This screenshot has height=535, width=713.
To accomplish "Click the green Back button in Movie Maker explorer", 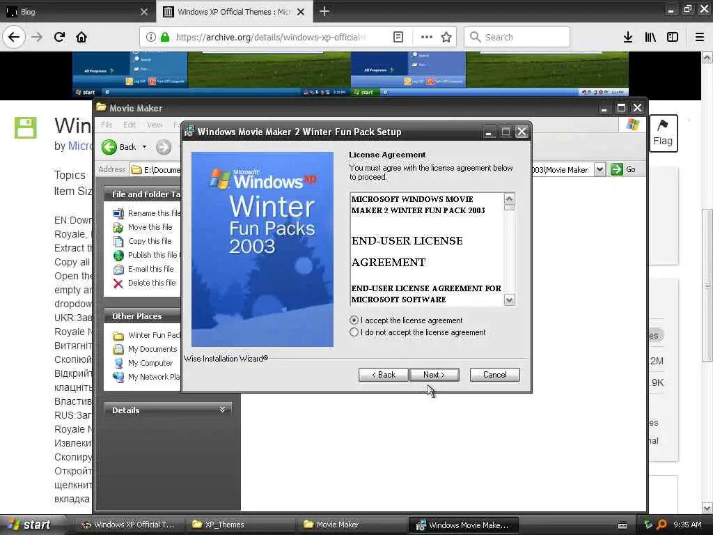I will pyautogui.click(x=119, y=147).
